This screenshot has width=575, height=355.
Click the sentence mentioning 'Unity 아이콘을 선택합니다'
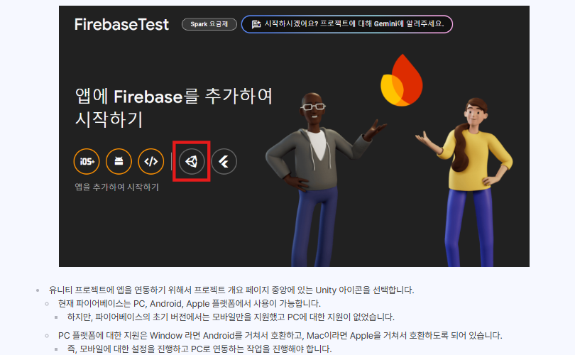[231, 290]
